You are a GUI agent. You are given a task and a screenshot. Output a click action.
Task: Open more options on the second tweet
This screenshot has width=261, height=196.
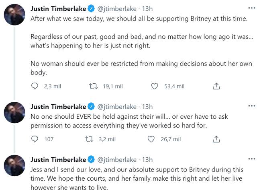tap(251, 106)
